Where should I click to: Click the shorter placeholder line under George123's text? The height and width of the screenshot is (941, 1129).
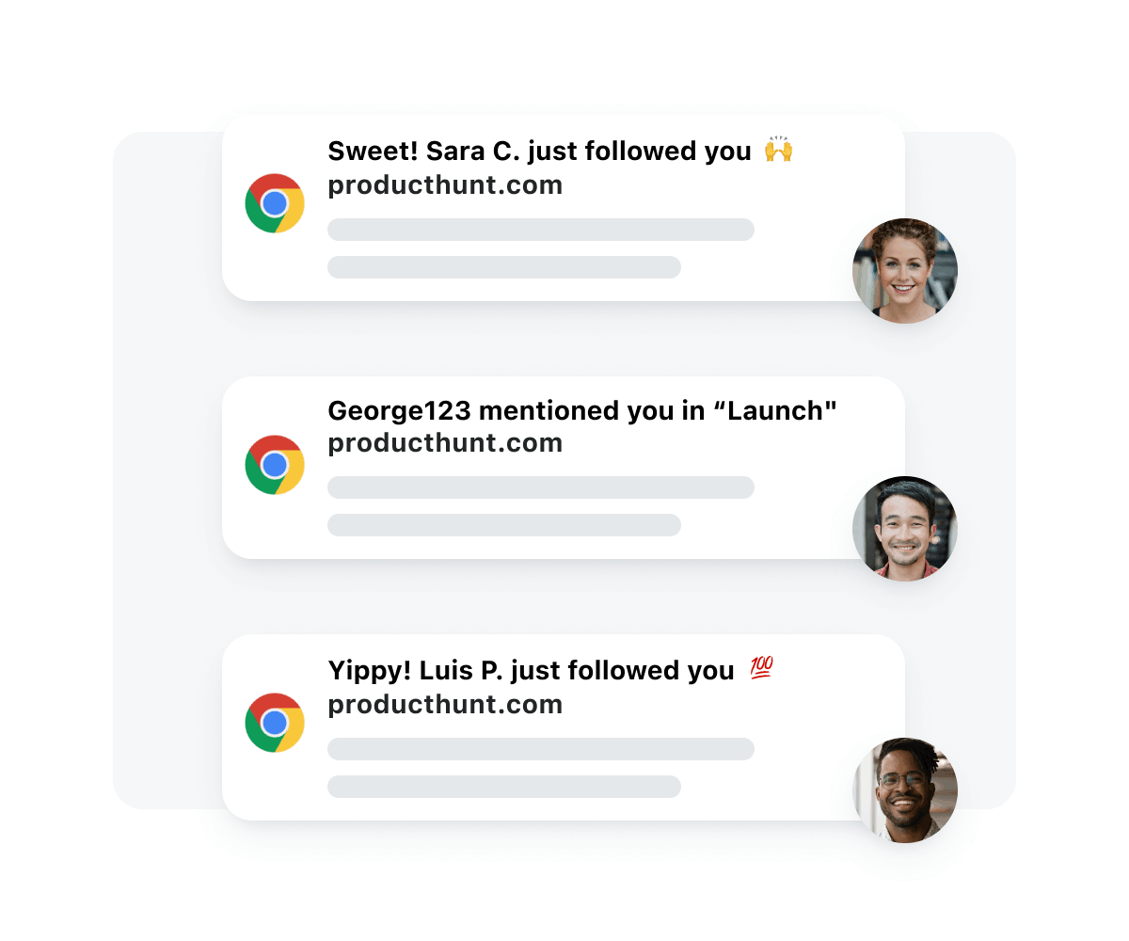(x=503, y=525)
